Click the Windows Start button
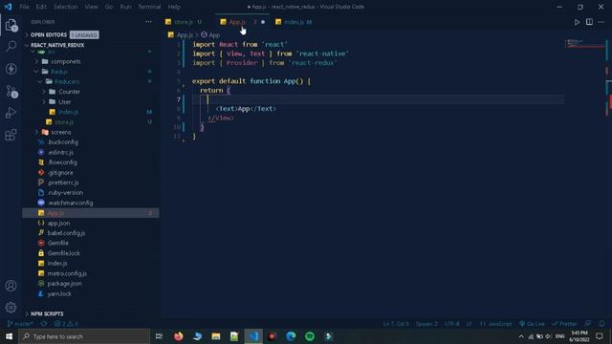Image resolution: width=612 pixels, height=344 pixels. tap(9, 336)
